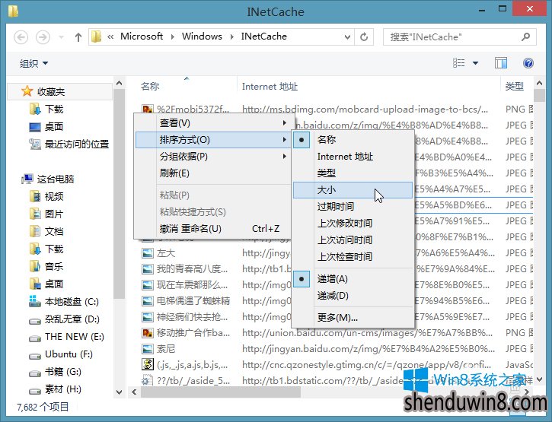This screenshot has height=422, width=552.
Task: Expand breadcrumb arrow after Microsoft
Action: tap(173, 37)
